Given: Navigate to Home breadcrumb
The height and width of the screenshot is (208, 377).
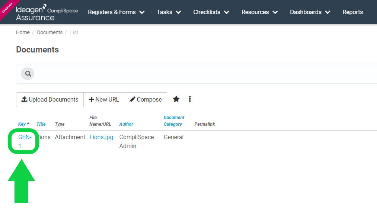Looking at the screenshot, I should tap(23, 32).
